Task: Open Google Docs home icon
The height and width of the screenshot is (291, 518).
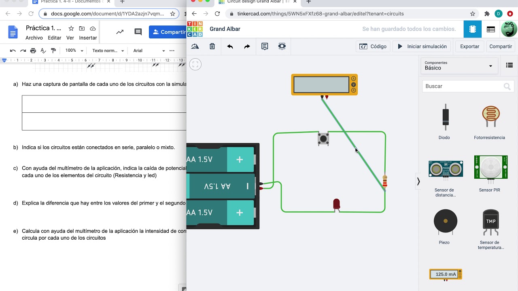Action: click(13, 32)
